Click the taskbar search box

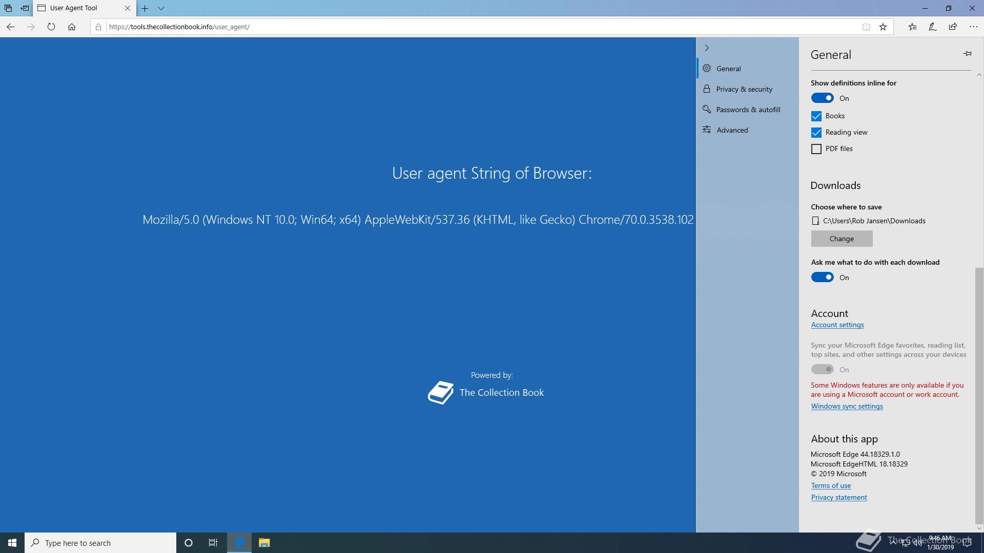[100, 543]
